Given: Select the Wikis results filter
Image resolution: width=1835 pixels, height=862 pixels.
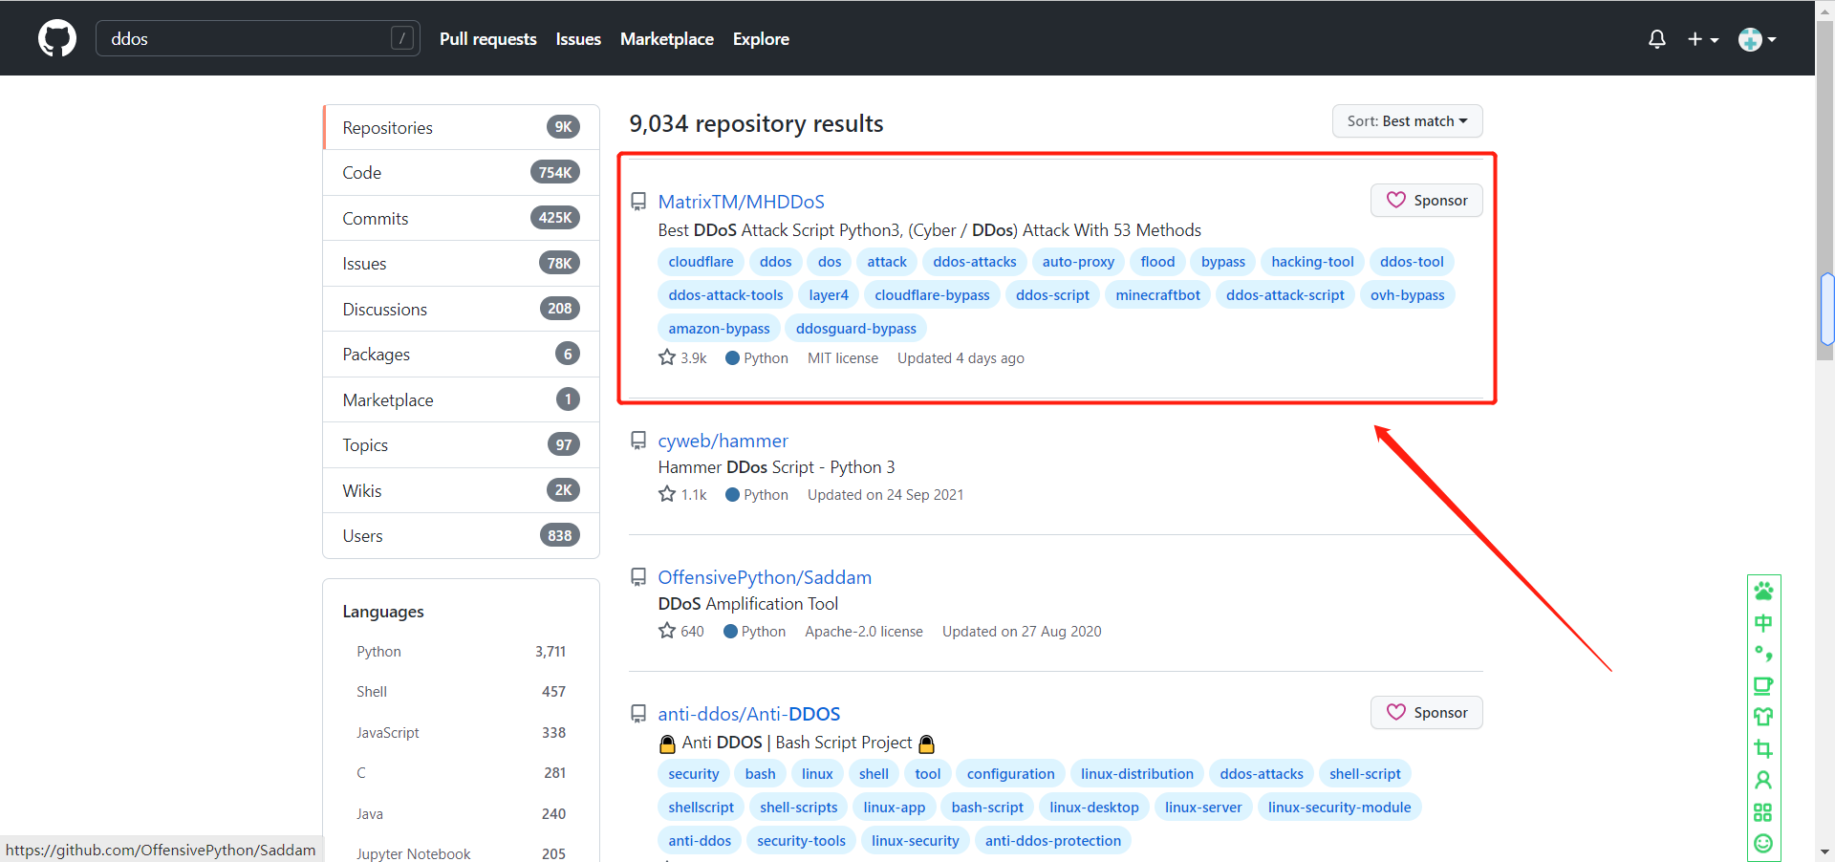Looking at the screenshot, I should click(462, 490).
